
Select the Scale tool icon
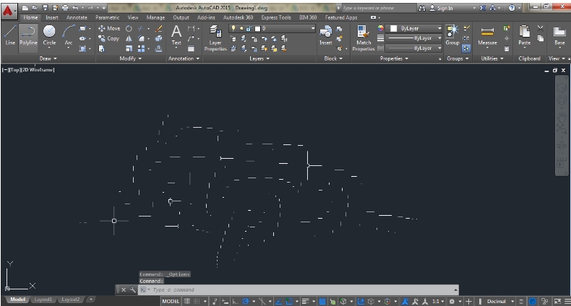click(x=129, y=48)
